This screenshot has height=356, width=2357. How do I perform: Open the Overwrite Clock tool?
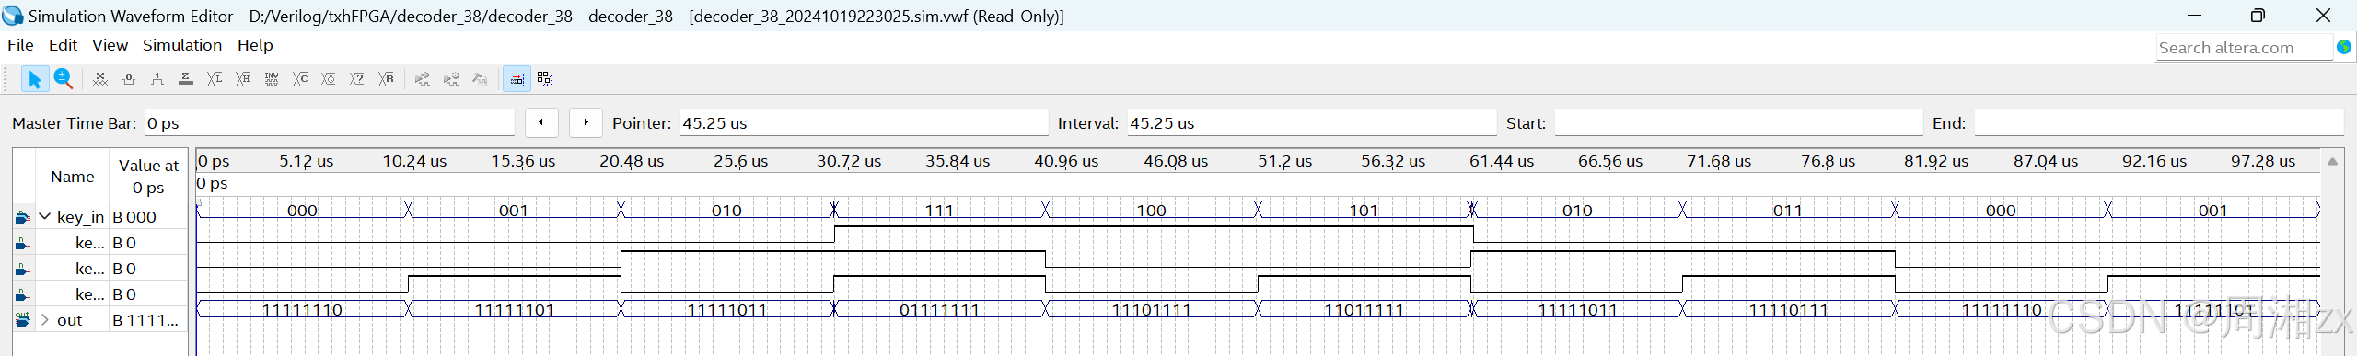[329, 79]
